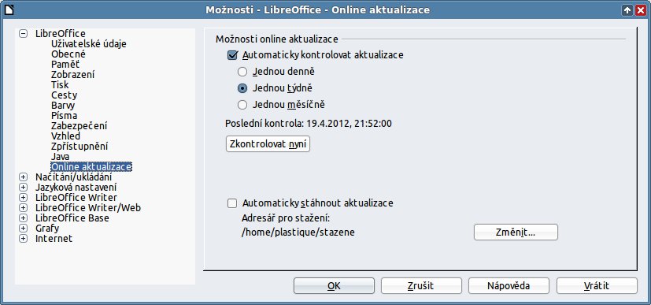
Task: Click the roll-up arrow window button
Action: click(627, 10)
